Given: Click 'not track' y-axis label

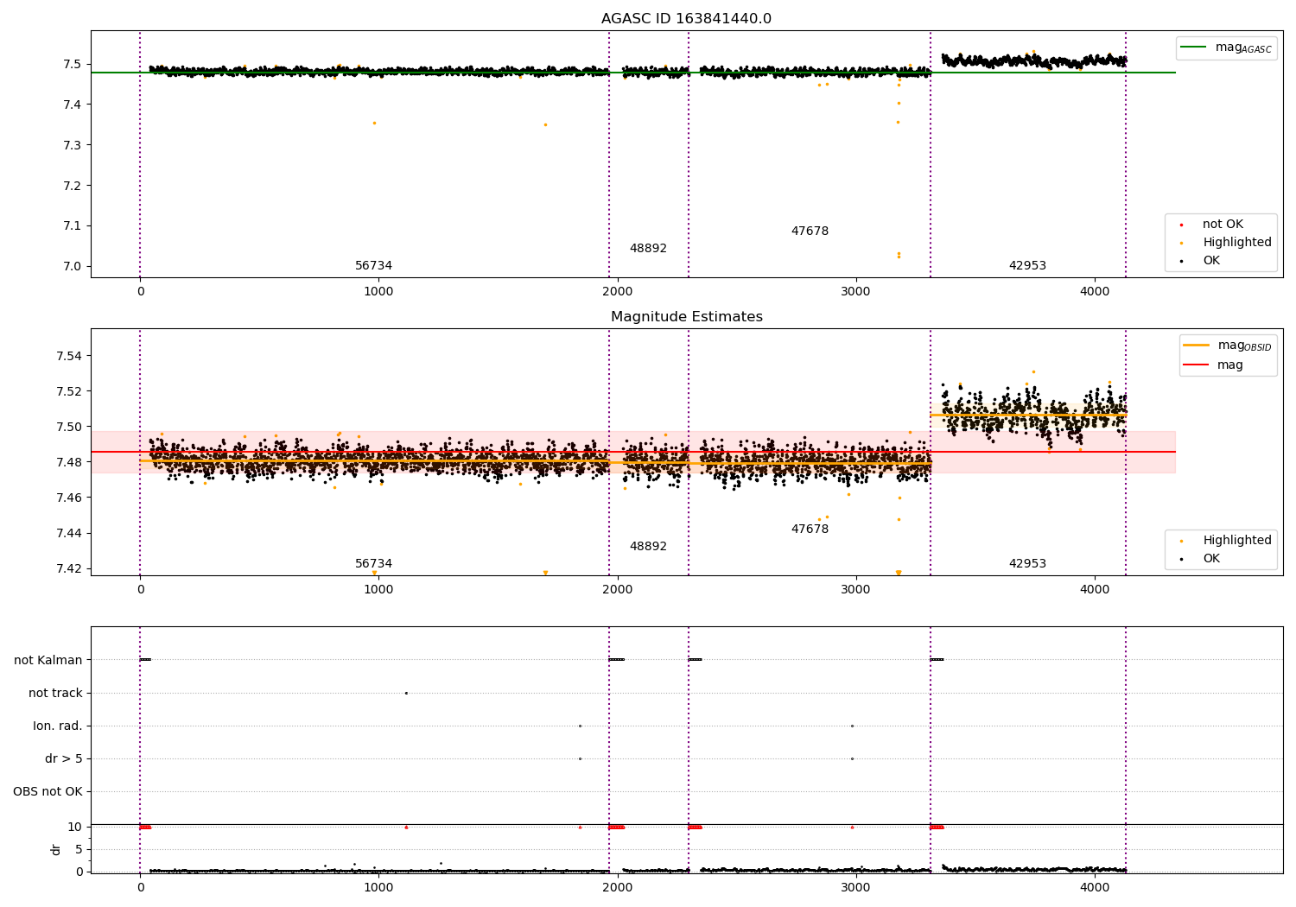Looking at the screenshot, I should pos(55,693).
